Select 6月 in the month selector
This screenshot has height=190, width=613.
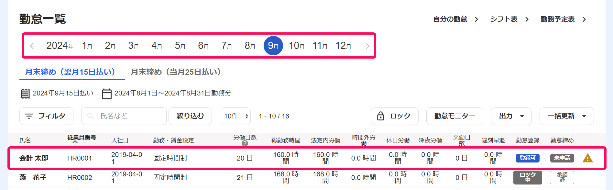tap(203, 46)
